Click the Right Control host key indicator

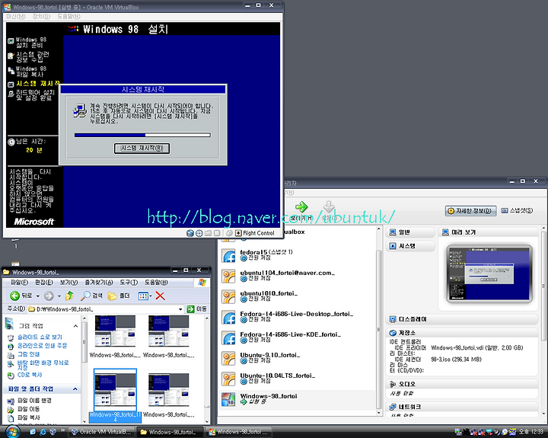255,233
